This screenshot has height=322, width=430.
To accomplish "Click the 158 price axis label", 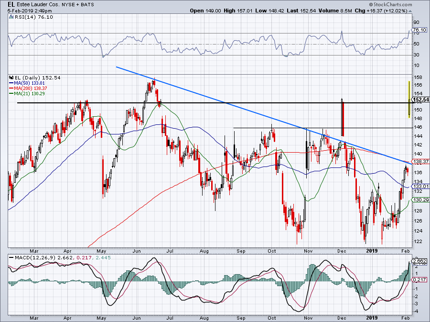I will pyautogui.click(x=418, y=78).
